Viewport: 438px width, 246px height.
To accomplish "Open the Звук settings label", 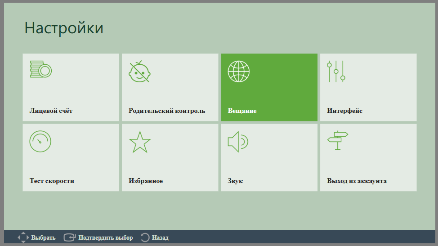I will click(x=235, y=181).
